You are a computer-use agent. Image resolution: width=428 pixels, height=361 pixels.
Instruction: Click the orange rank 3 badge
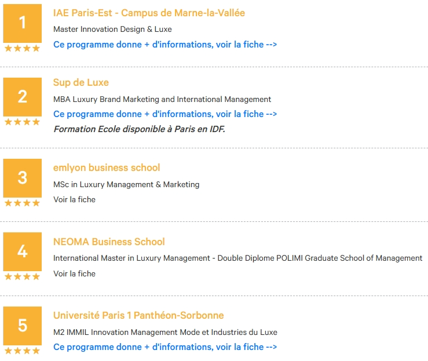[x=23, y=178]
